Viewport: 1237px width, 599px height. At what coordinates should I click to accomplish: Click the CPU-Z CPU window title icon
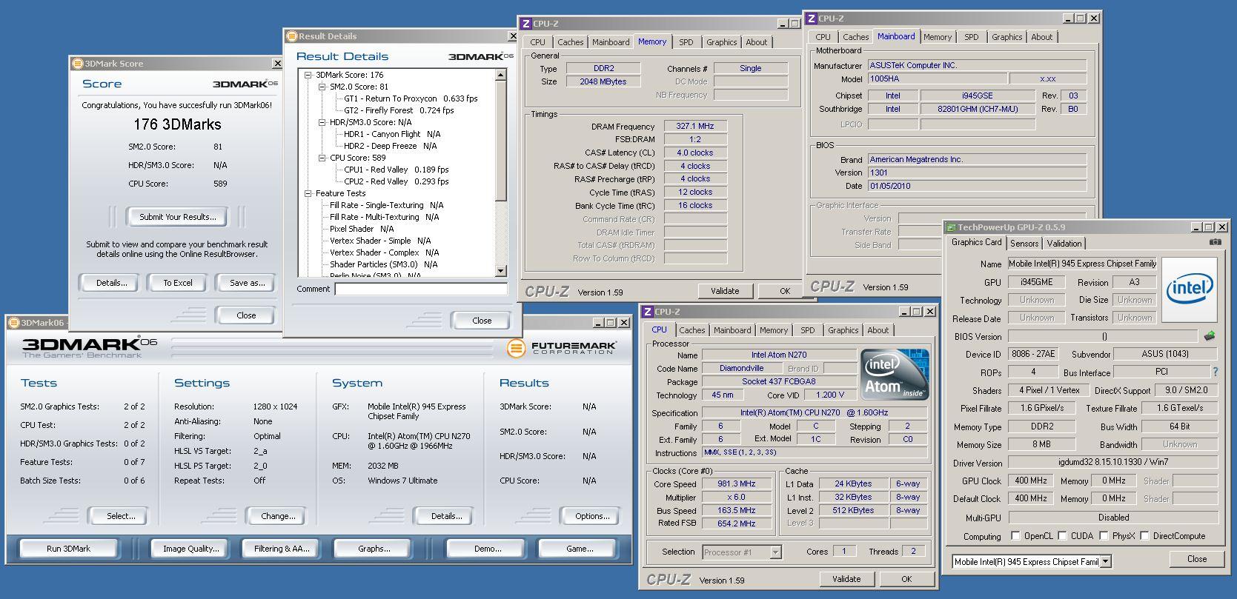click(x=647, y=312)
